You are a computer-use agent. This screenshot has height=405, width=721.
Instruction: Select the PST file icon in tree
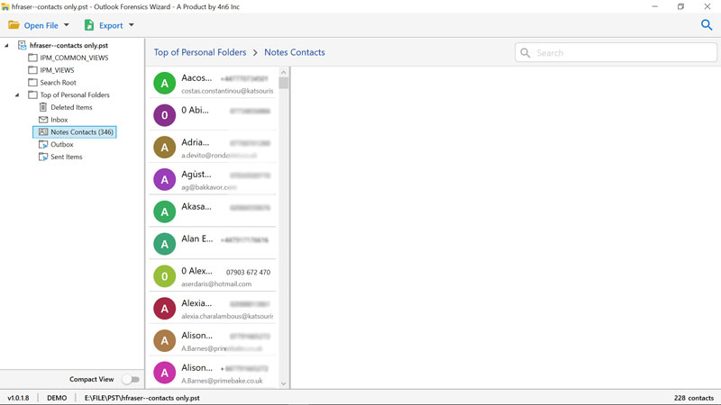[22, 45]
